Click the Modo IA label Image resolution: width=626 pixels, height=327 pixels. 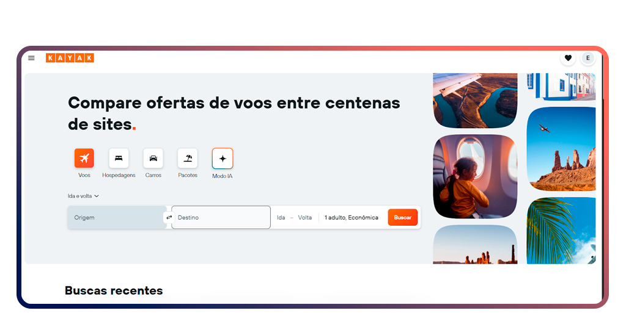[223, 176]
